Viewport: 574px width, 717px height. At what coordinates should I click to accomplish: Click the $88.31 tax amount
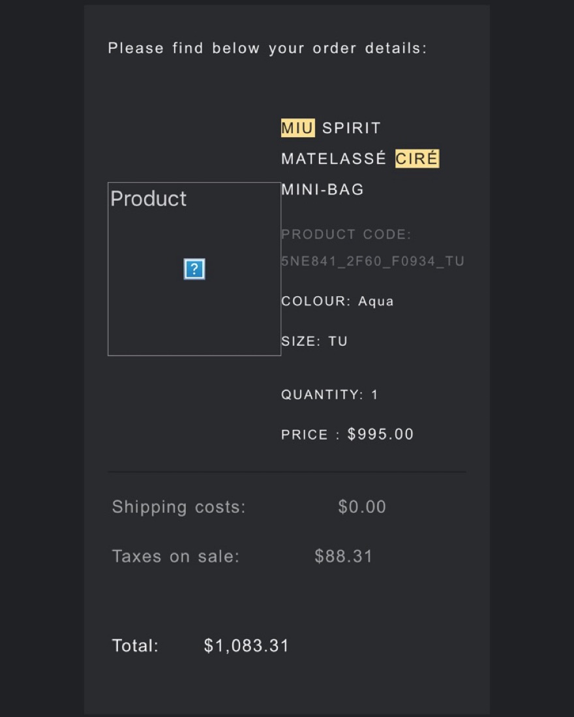pyautogui.click(x=344, y=557)
